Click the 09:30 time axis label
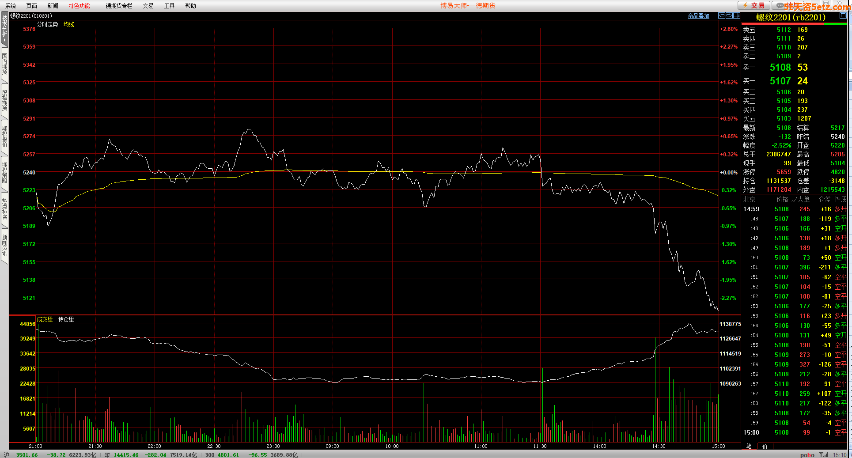Viewport: 852px width, 458px height. click(332, 446)
